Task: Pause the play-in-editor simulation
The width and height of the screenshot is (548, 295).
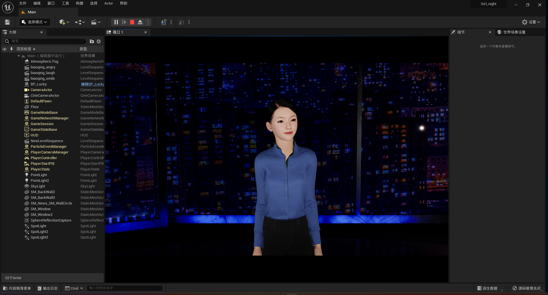Action: click(116, 22)
